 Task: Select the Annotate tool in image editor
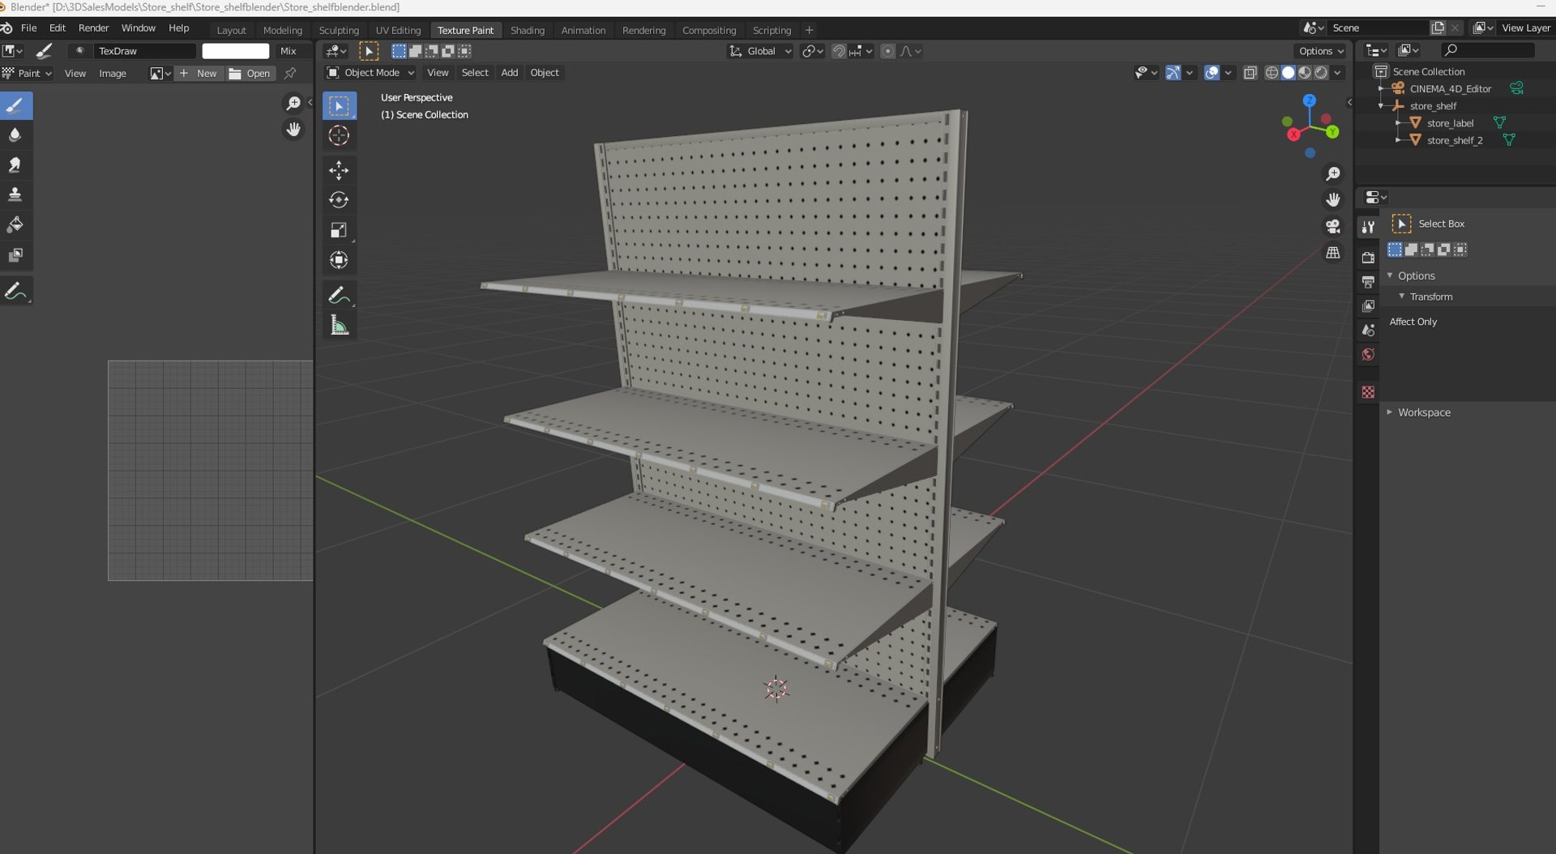click(x=15, y=292)
